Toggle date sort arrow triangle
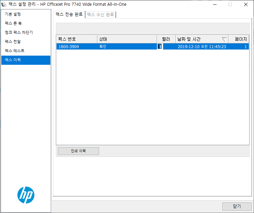Screen dimensions: 254x213 tap(224, 39)
